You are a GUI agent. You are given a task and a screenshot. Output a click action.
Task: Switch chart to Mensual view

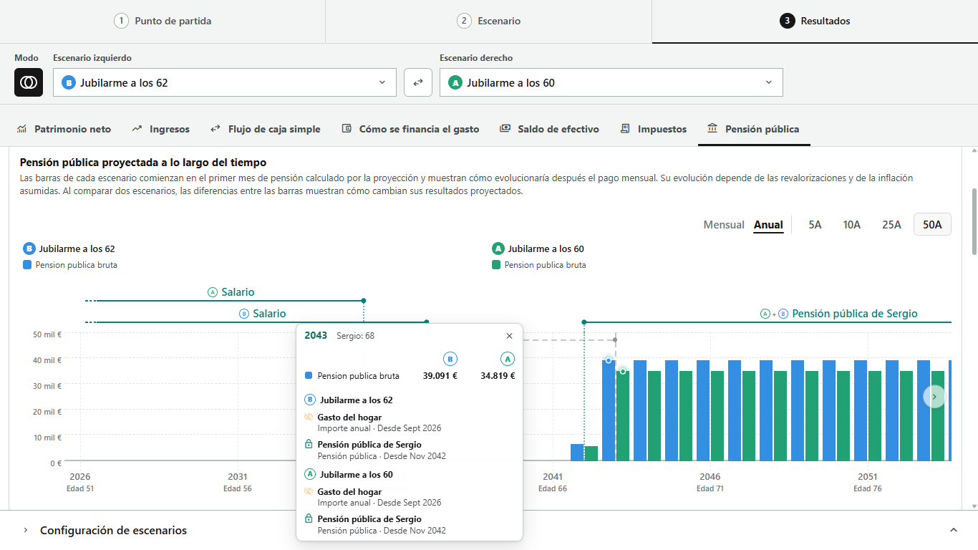point(724,225)
